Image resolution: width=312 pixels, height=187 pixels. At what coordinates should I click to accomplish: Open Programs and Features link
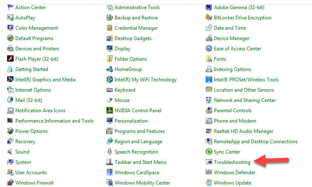point(139,131)
